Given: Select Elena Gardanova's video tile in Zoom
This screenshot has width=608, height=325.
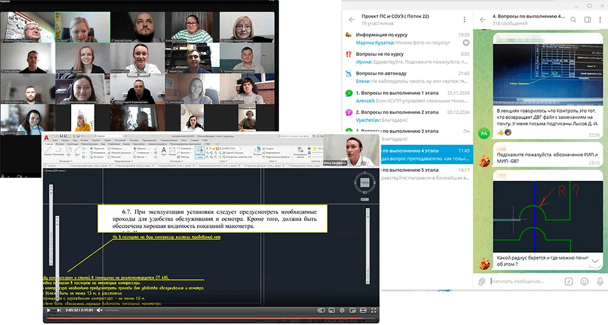Looking at the screenshot, I should (138, 58).
